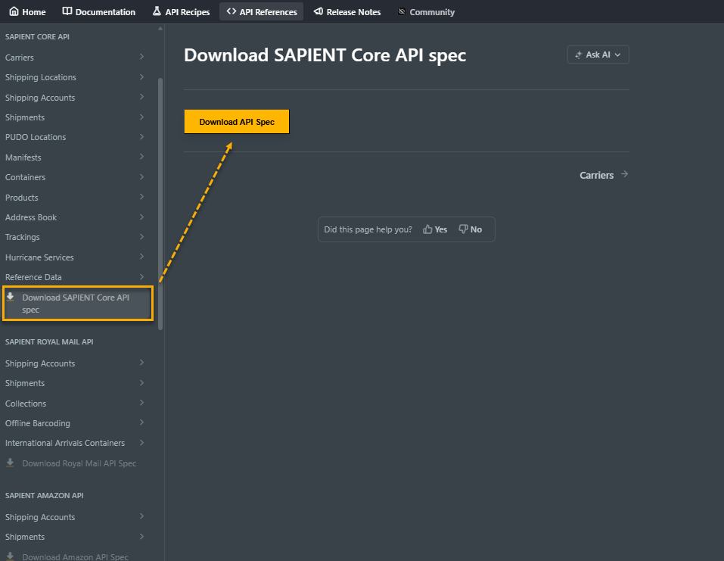The width and height of the screenshot is (724, 561).
Task: Select Address Book in the sidebar
Action: tap(31, 217)
